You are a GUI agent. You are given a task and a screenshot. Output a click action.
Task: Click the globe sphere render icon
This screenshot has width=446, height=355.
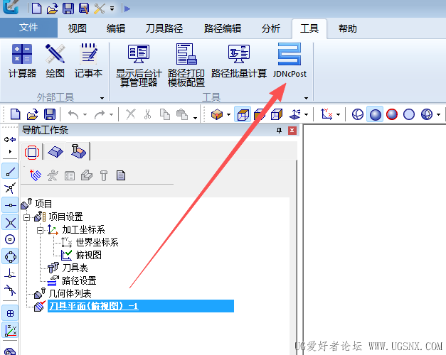tap(427, 114)
